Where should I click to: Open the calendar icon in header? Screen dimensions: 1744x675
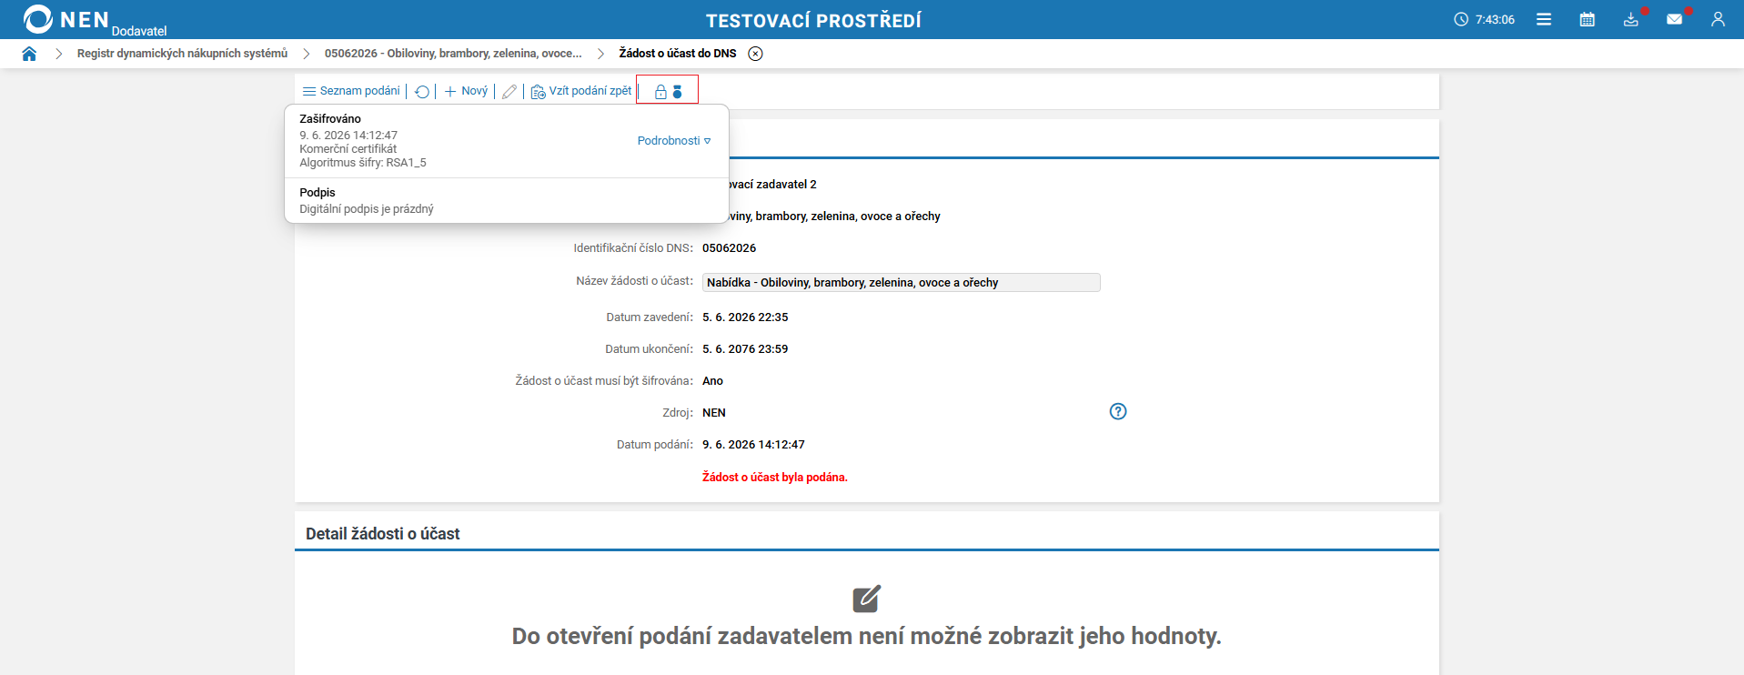pyautogui.click(x=1588, y=19)
